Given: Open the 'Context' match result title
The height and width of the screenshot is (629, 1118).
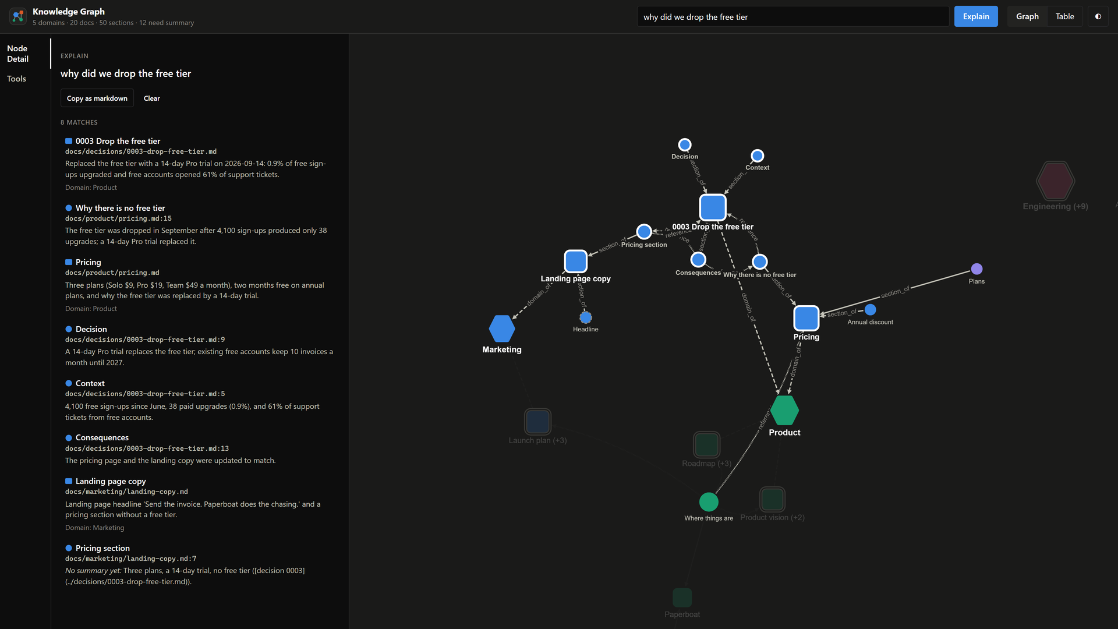Looking at the screenshot, I should (x=90, y=383).
